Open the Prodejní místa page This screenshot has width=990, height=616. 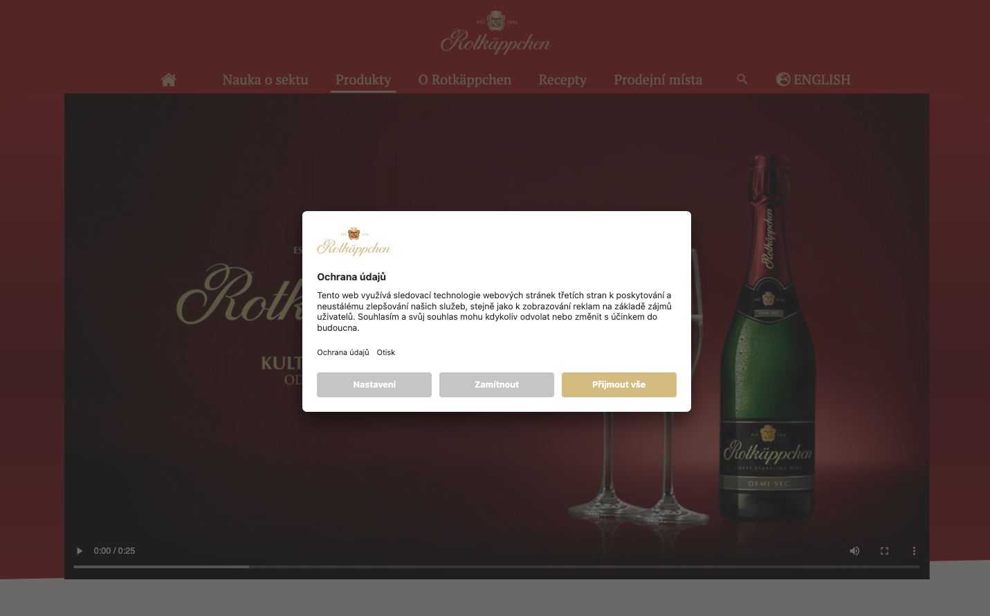pyautogui.click(x=658, y=80)
